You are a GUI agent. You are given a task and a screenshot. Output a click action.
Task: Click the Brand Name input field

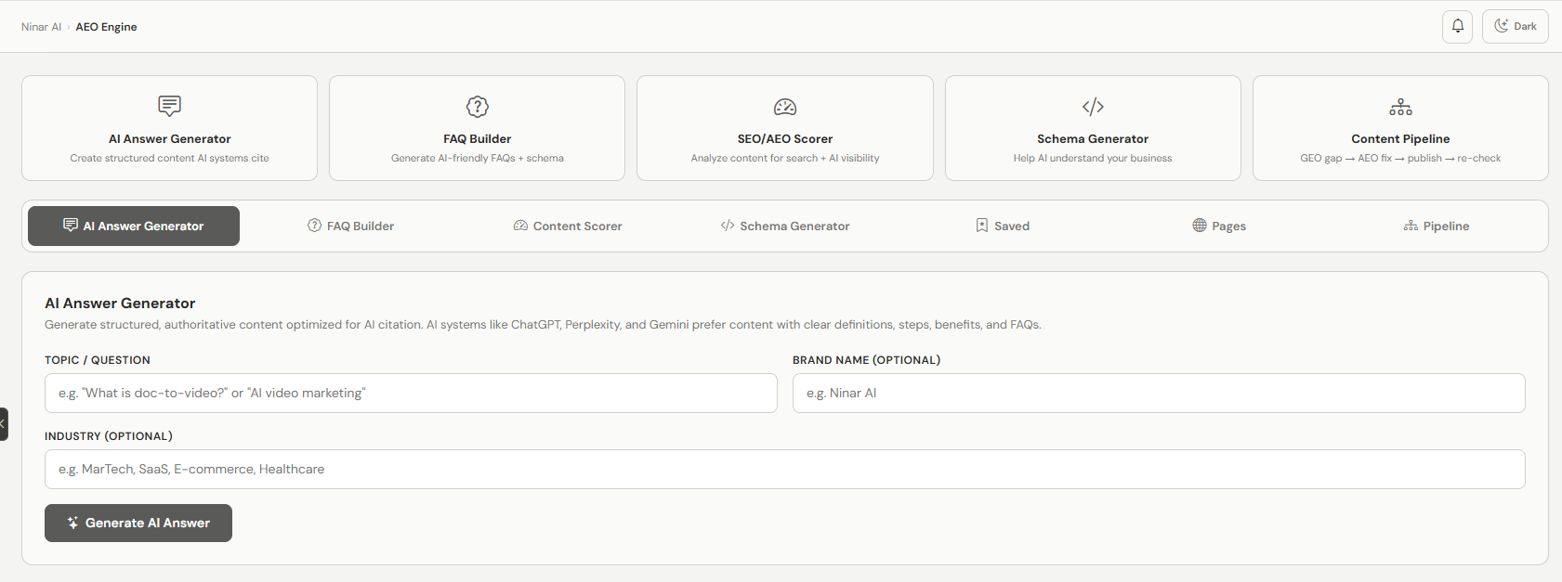(1159, 393)
